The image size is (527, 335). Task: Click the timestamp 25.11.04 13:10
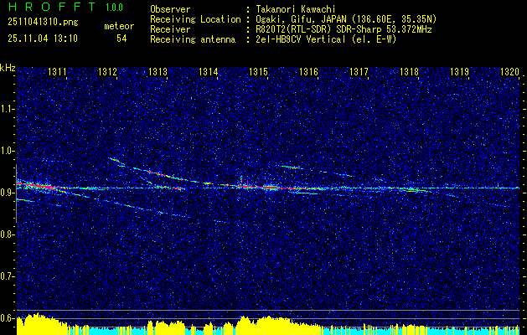pos(43,39)
